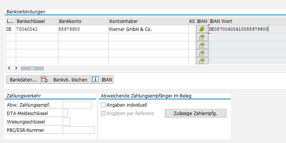Click IBAN arrow icon in third table row
This screenshot has width=286, height=143.
[202, 45]
